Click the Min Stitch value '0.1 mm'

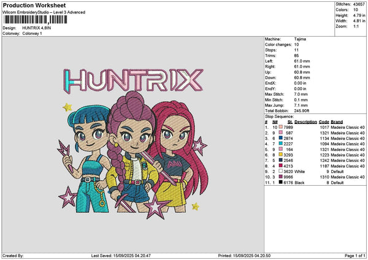click(301, 100)
